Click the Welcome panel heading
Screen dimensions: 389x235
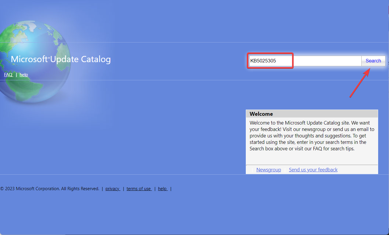tap(312, 114)
